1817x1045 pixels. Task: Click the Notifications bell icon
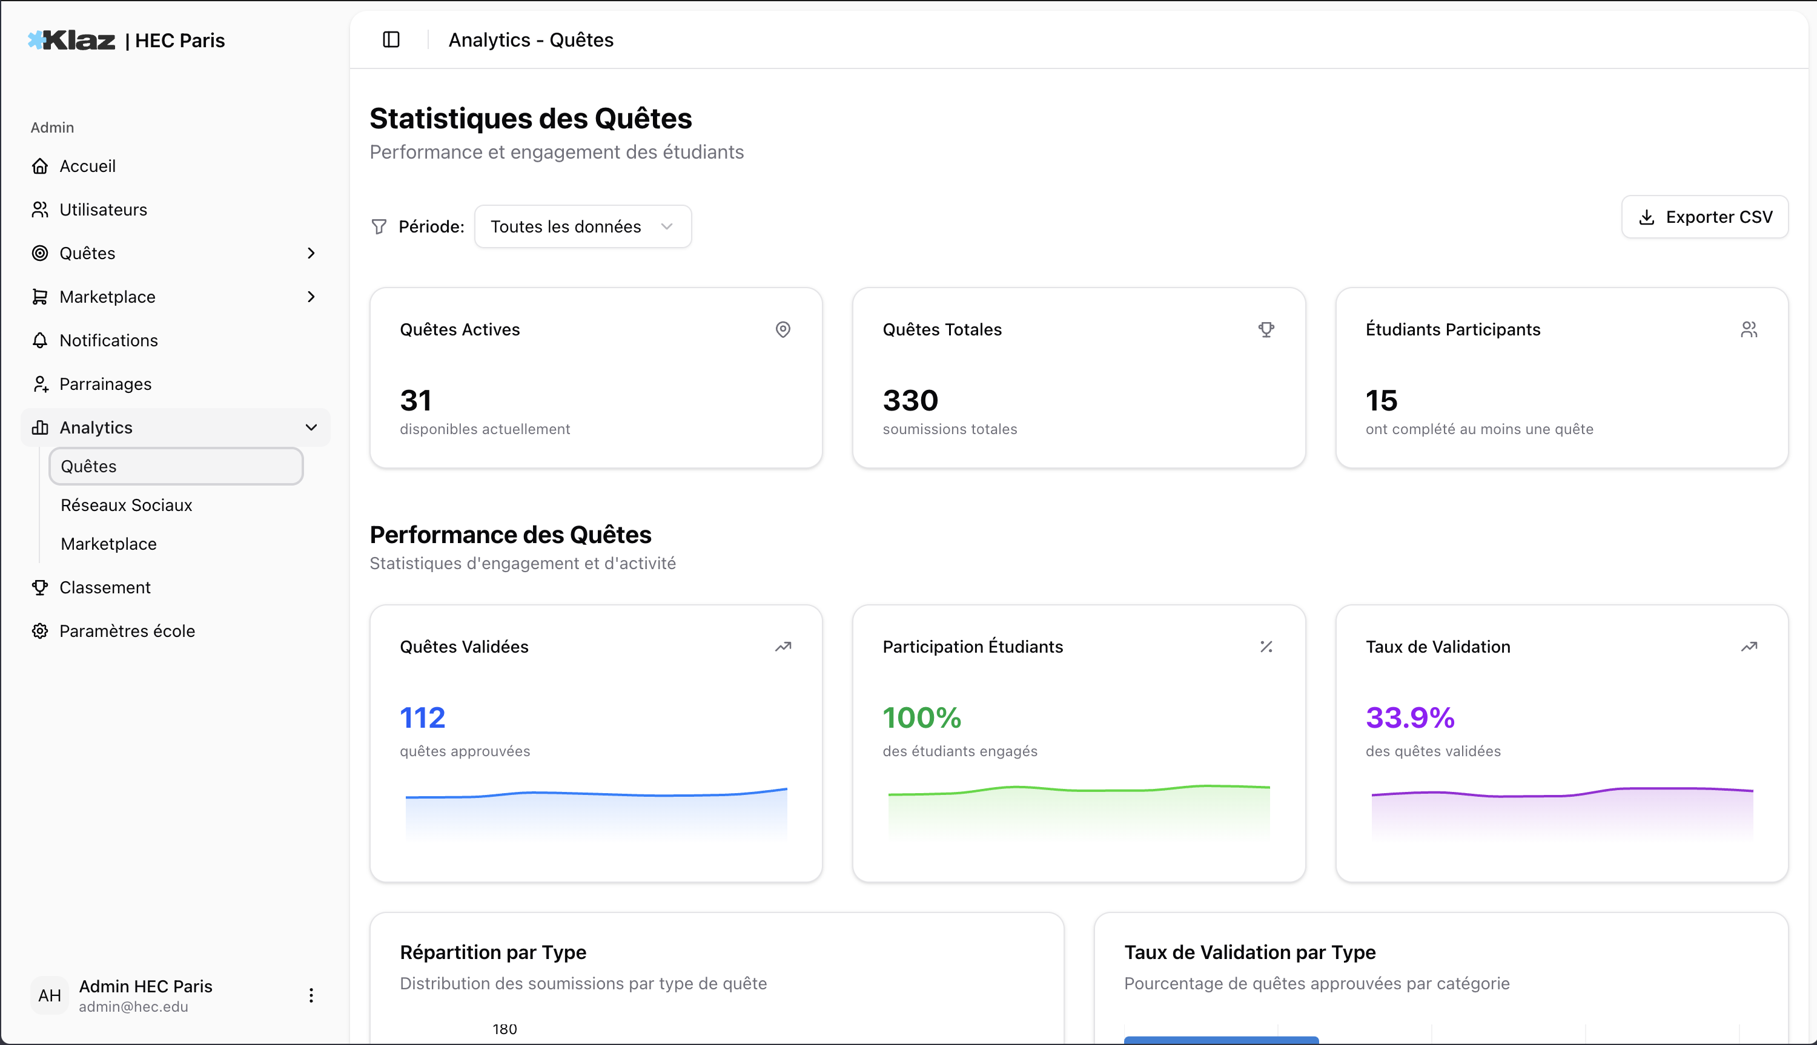click(x=41, y=340)
